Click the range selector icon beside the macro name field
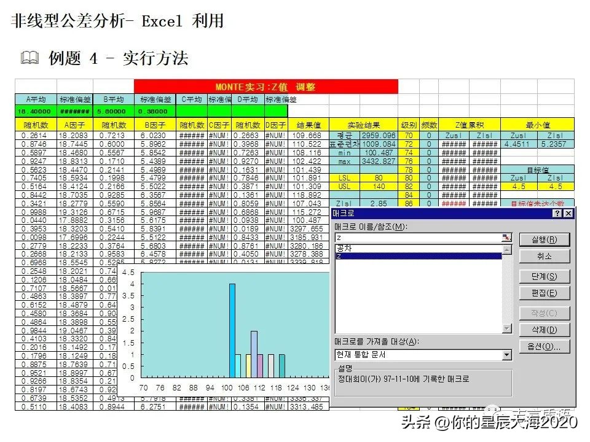 tap(508, 237)
